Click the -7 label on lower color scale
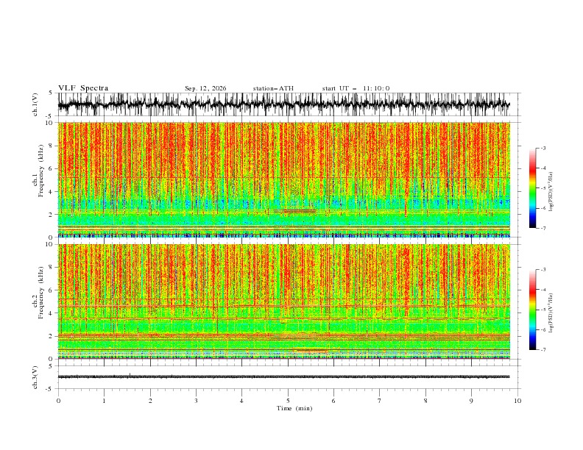This screenshot has height=450, width=583. tap(543, 349)
